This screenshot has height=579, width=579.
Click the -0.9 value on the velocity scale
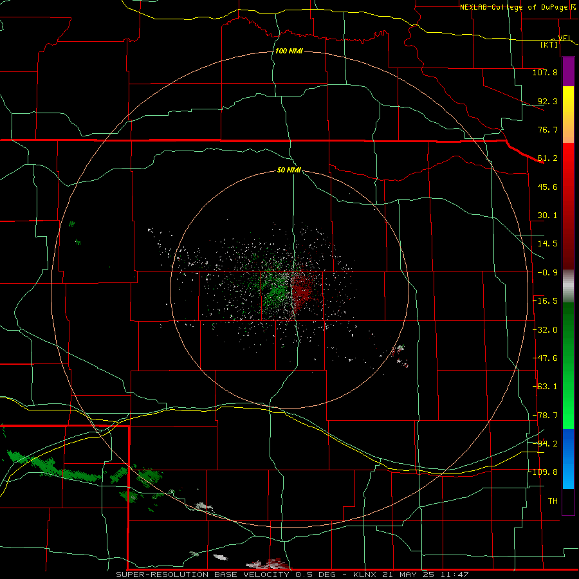point(547,273)
